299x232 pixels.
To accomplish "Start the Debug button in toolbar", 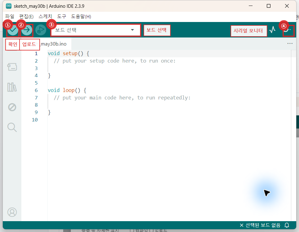I will click(x=41, y=30).
